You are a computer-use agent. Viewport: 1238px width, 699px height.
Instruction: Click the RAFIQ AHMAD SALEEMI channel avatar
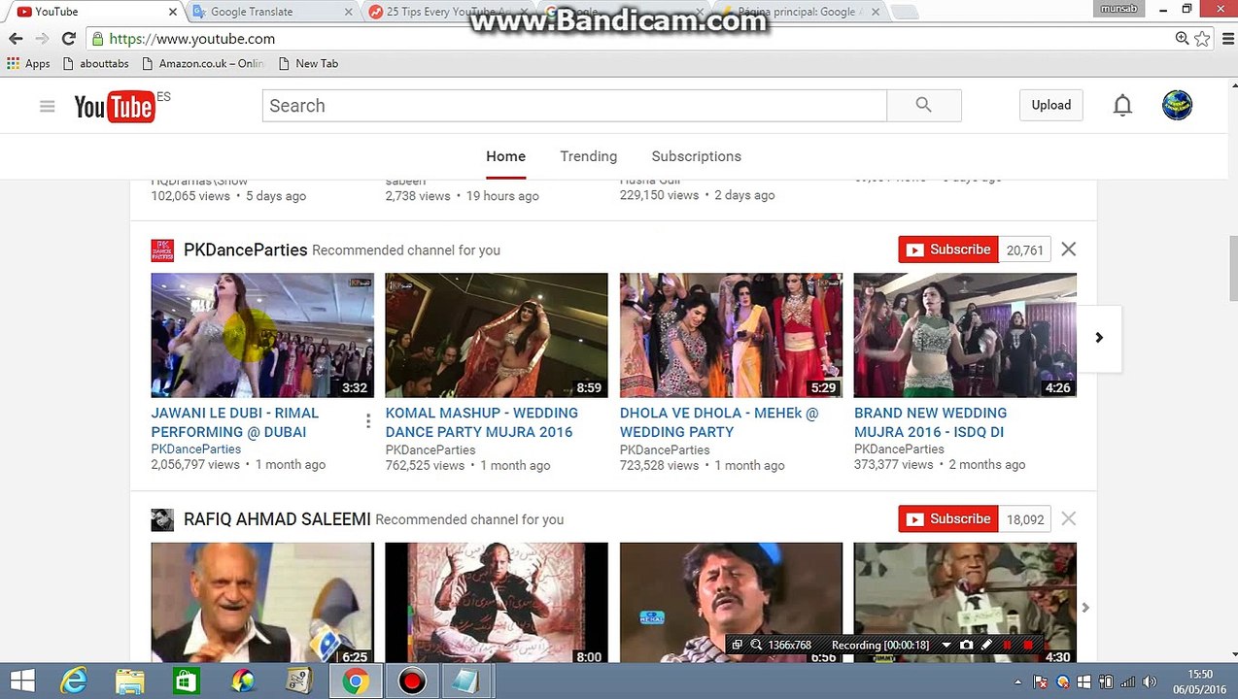tap(162, 519)
